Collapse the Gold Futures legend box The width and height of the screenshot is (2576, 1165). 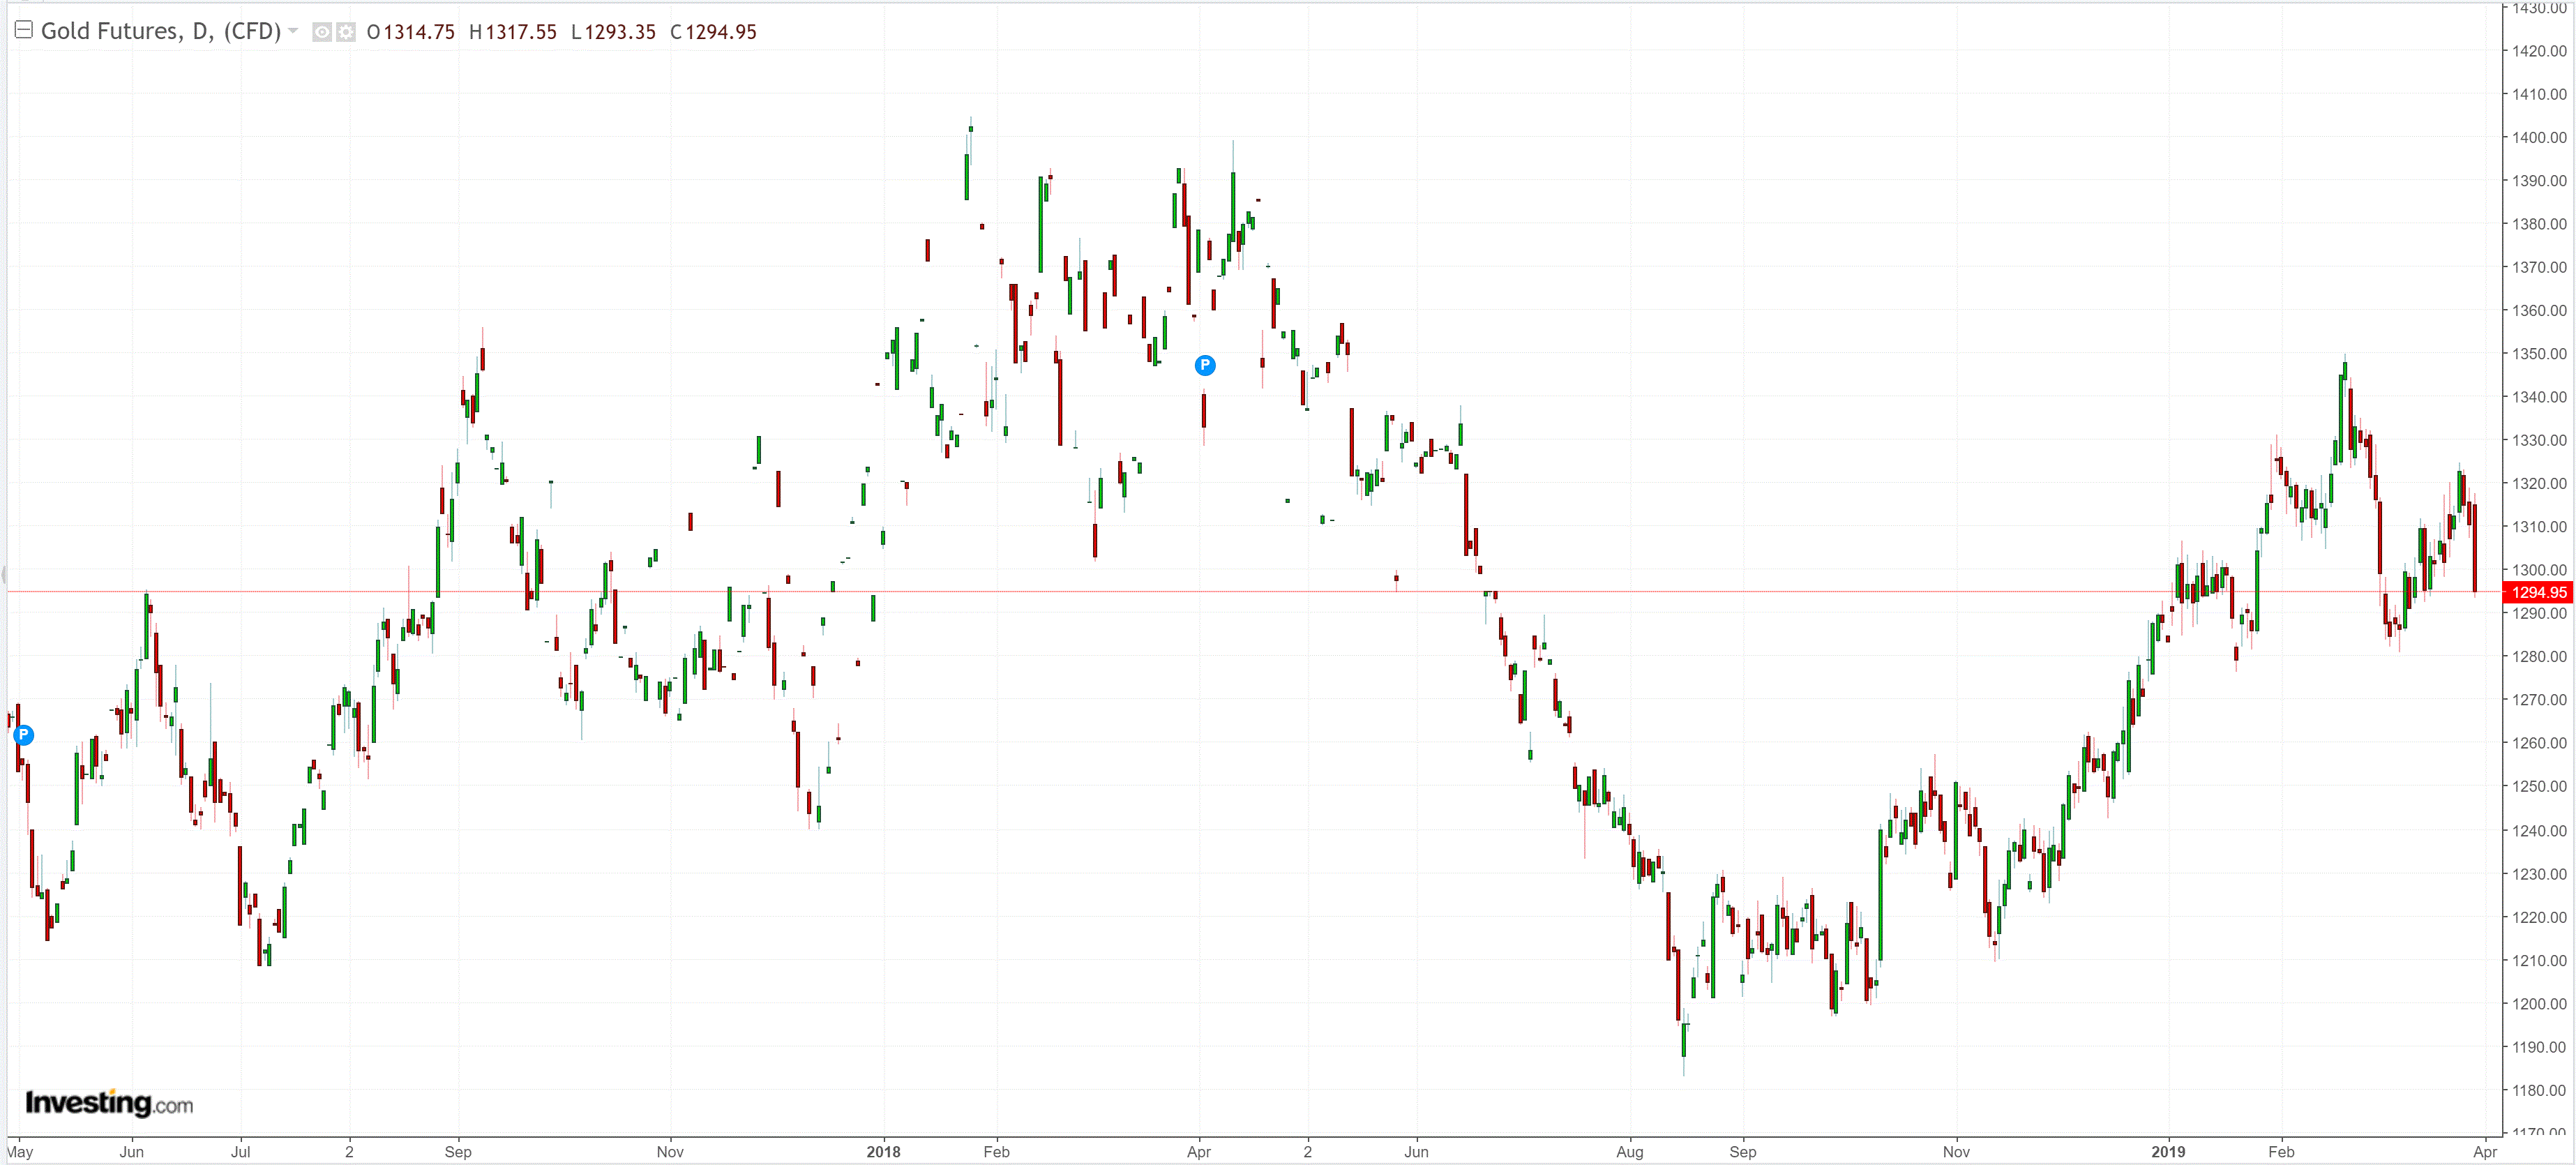(23, 30)
